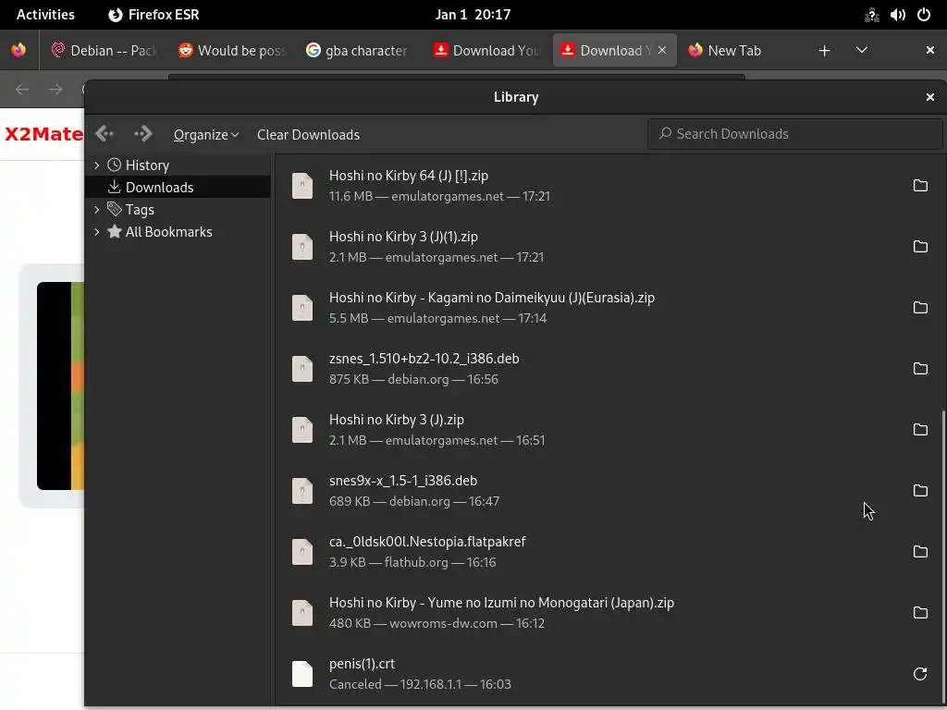Image resolution: width=947 pixels, height=710 pixels.
Task: Go back in Library window
Action: pyautogui.click(x=105, y=133)
